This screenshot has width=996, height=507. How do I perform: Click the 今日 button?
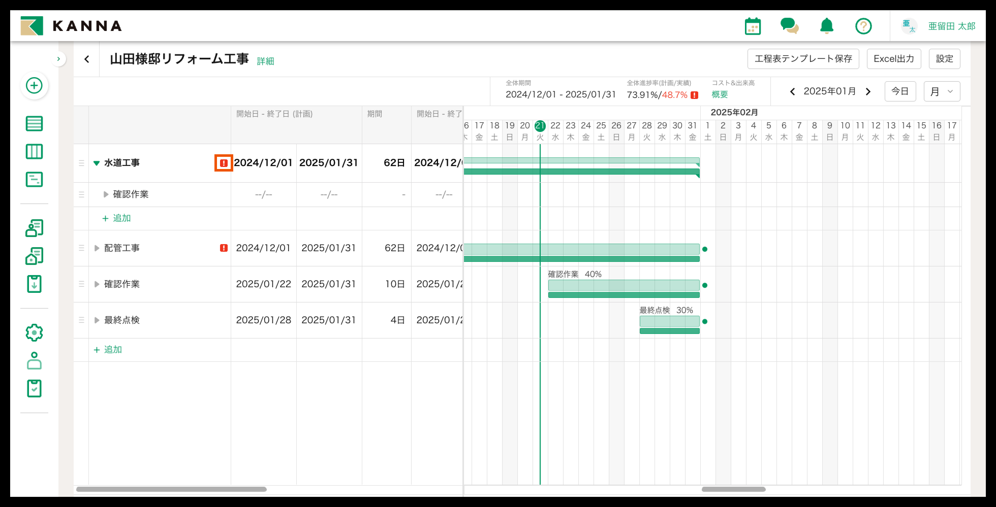coord(900,92)
